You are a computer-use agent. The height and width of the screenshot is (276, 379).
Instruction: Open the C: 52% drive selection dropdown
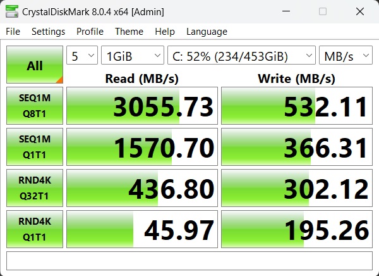[241, 55]
